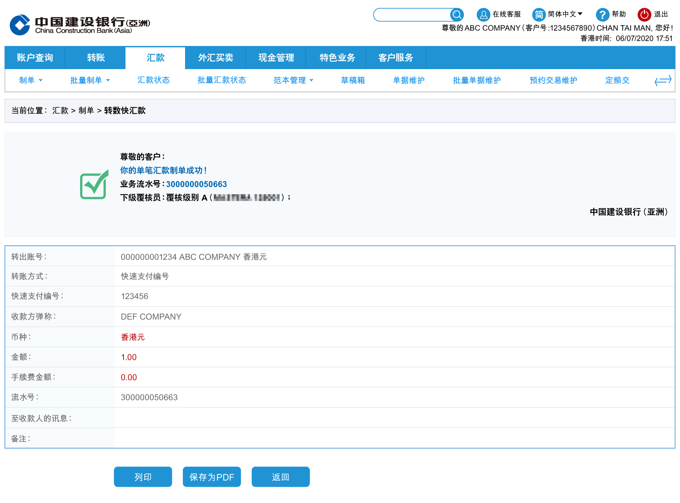680x503 pixels.
Task: Click the 返回 back button
Action: point(280,477)
